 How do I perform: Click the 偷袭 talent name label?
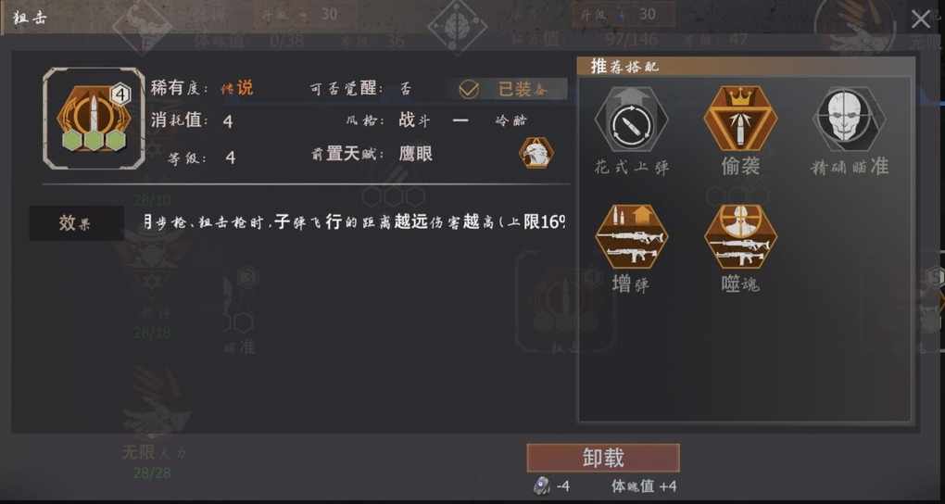coord(740,166)
